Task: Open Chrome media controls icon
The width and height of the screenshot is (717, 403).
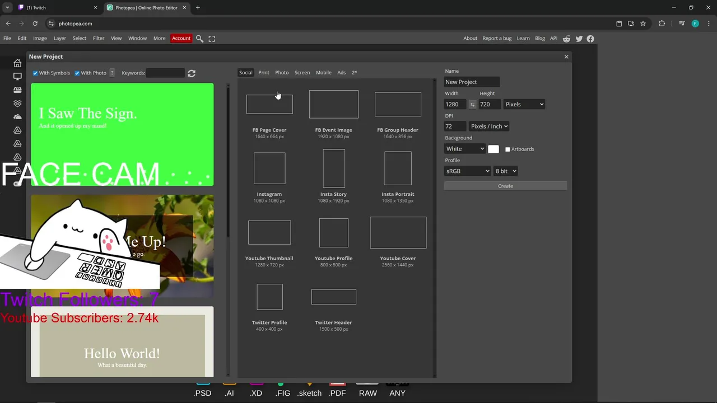Action: (x=682, y=24)
